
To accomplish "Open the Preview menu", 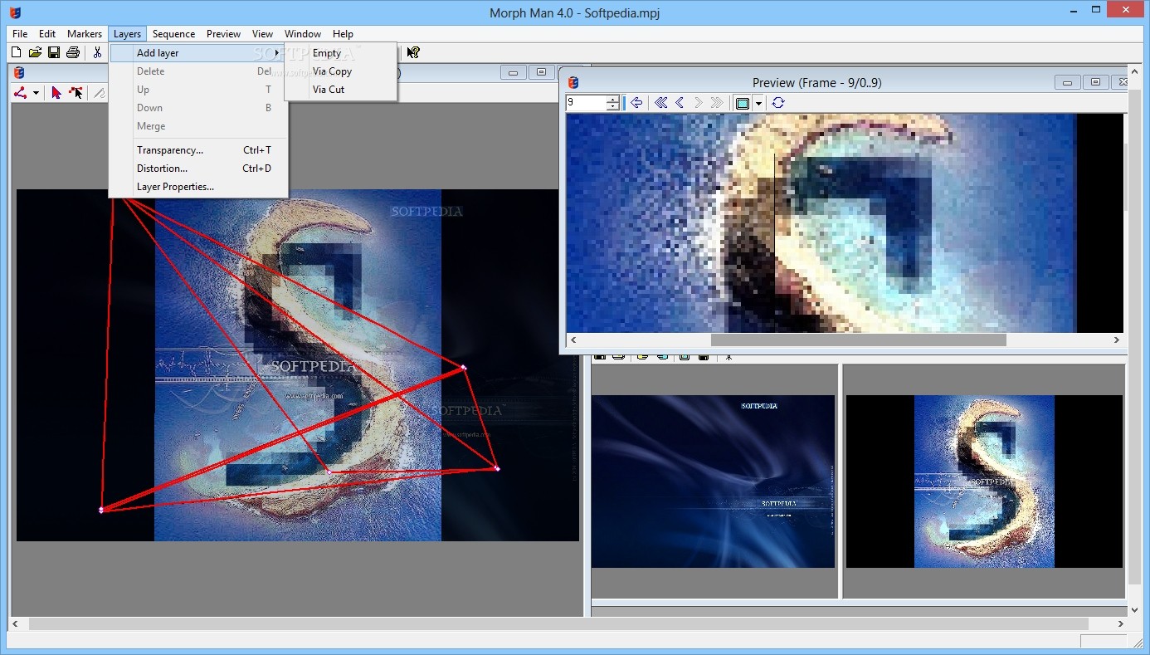I will tap(223, 34).
